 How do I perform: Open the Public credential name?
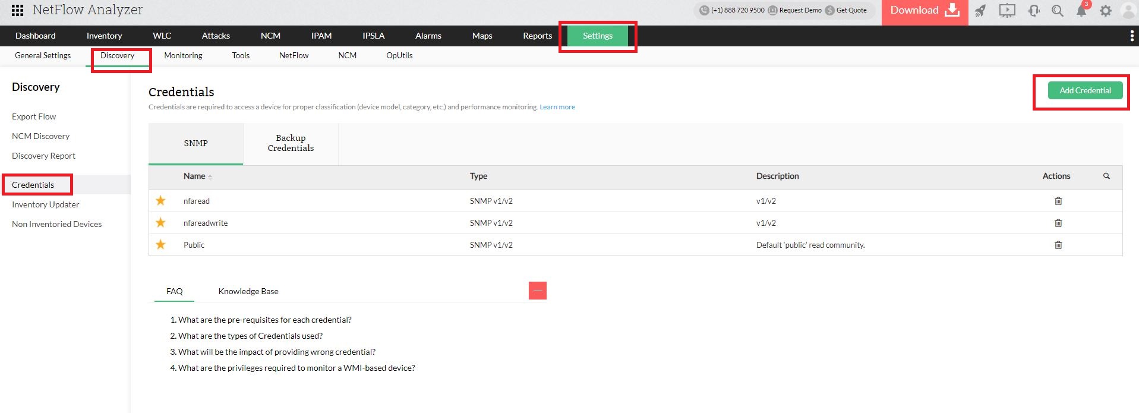[194, 245]
